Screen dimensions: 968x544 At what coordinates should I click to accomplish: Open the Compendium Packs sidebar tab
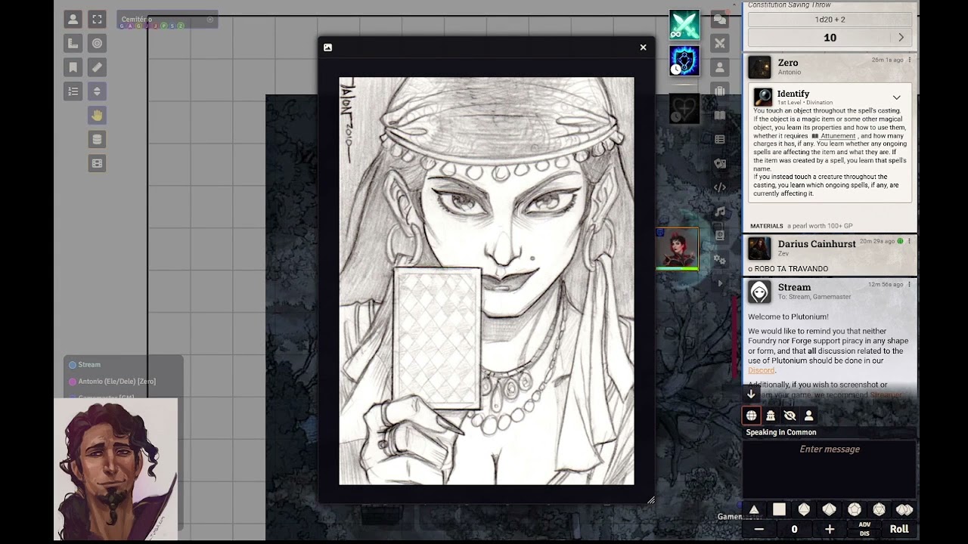[x=720, y=236]
